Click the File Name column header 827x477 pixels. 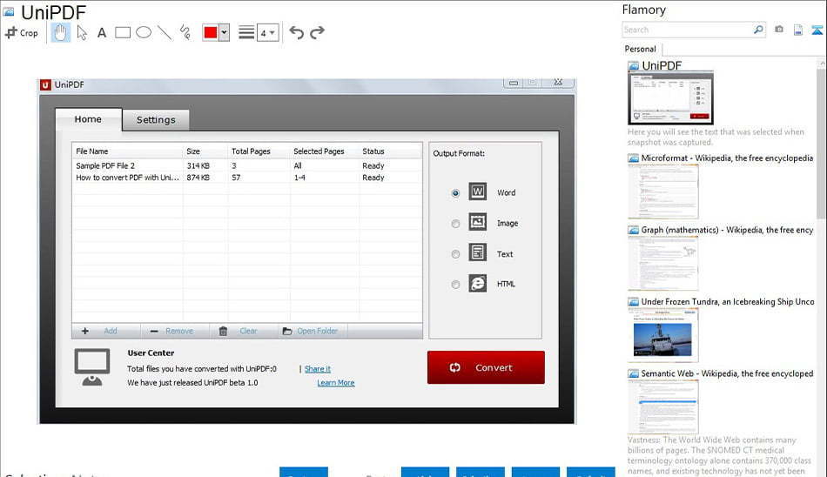click(x=128, y=151)
